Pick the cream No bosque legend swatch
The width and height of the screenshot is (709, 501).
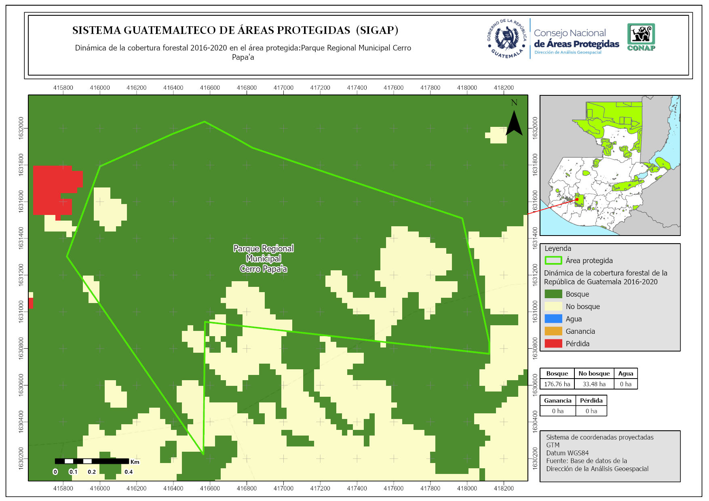553,307
